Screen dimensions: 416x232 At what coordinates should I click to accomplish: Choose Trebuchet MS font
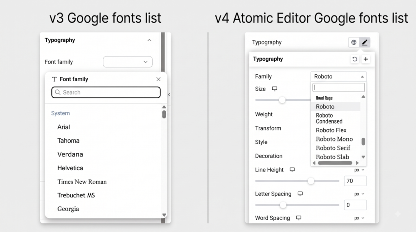tap(76, 195)
